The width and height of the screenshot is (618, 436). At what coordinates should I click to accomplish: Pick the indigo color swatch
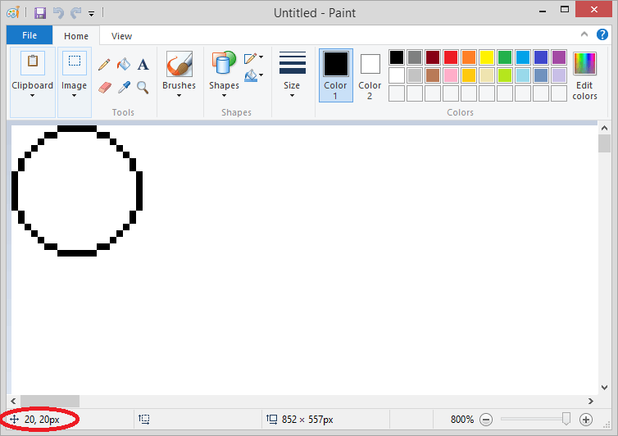(x=541, y=57)
